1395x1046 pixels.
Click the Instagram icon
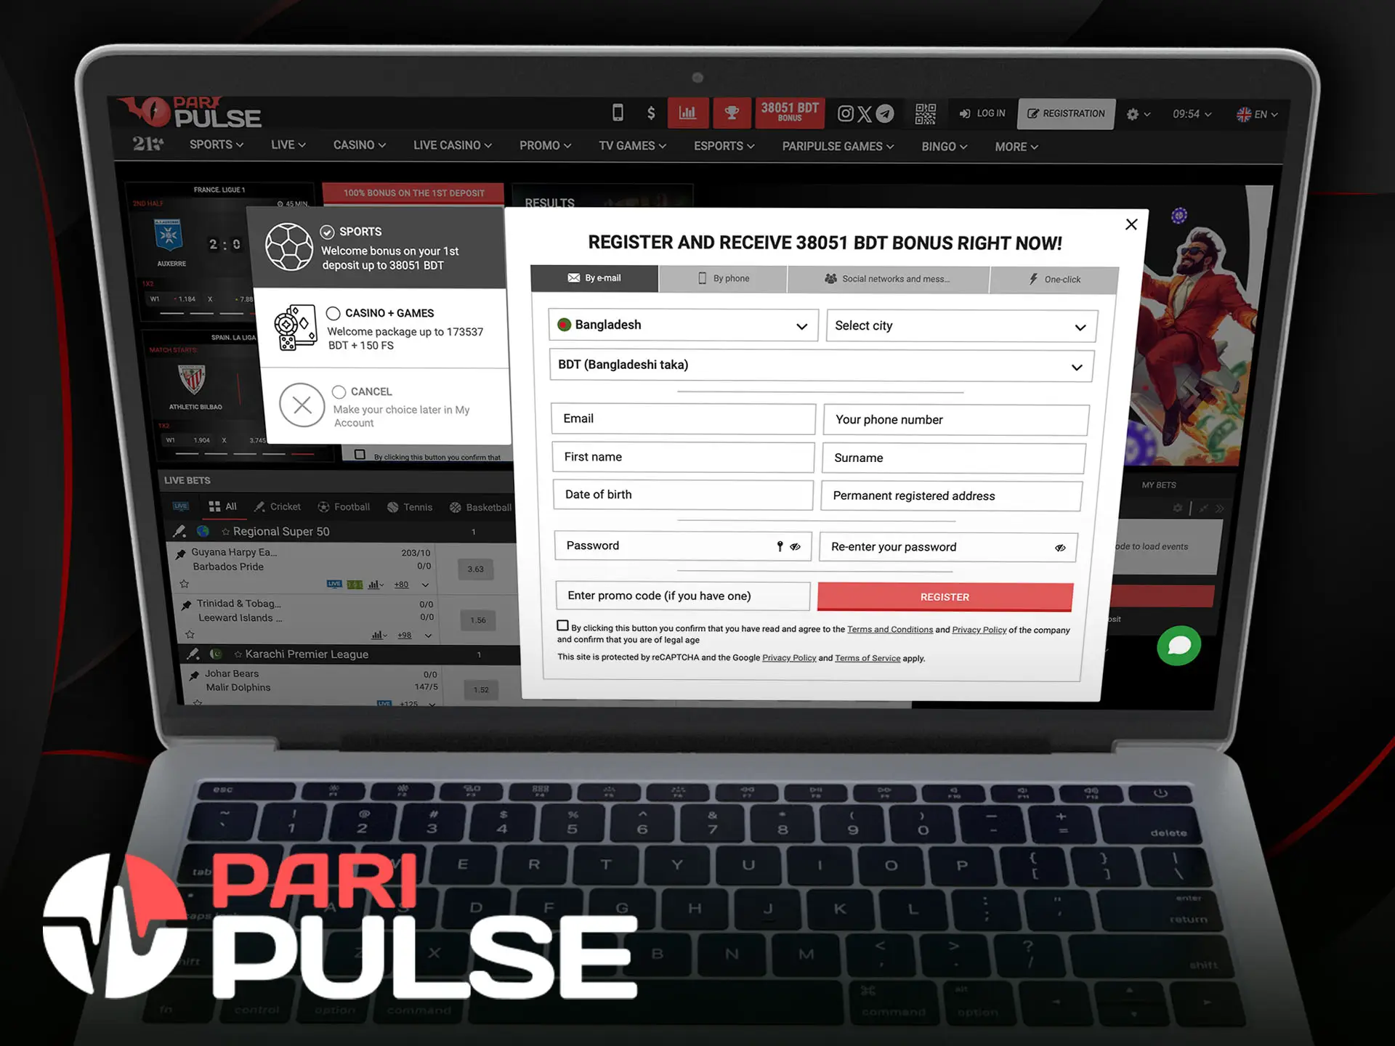(x=846, y=113)
